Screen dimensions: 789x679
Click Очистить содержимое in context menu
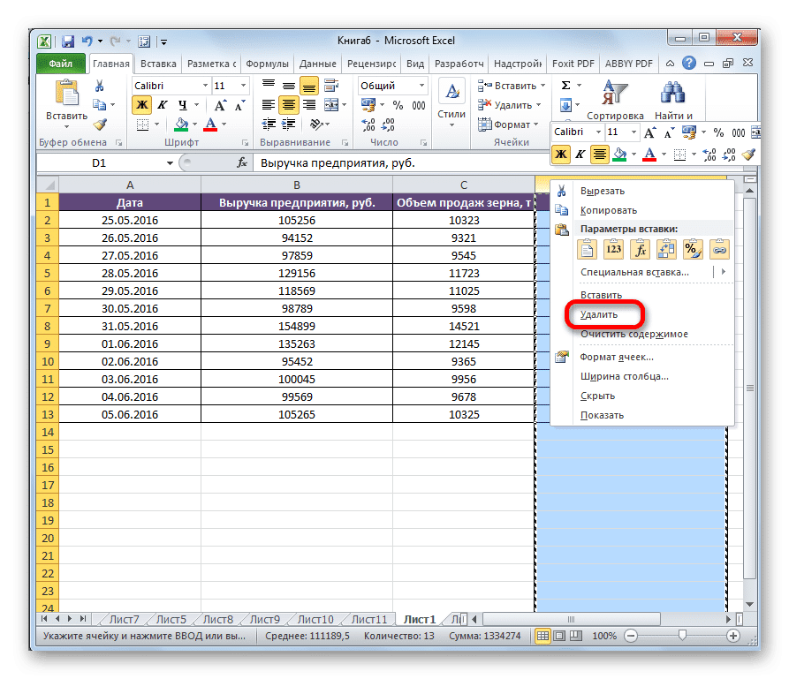point(634,334)
